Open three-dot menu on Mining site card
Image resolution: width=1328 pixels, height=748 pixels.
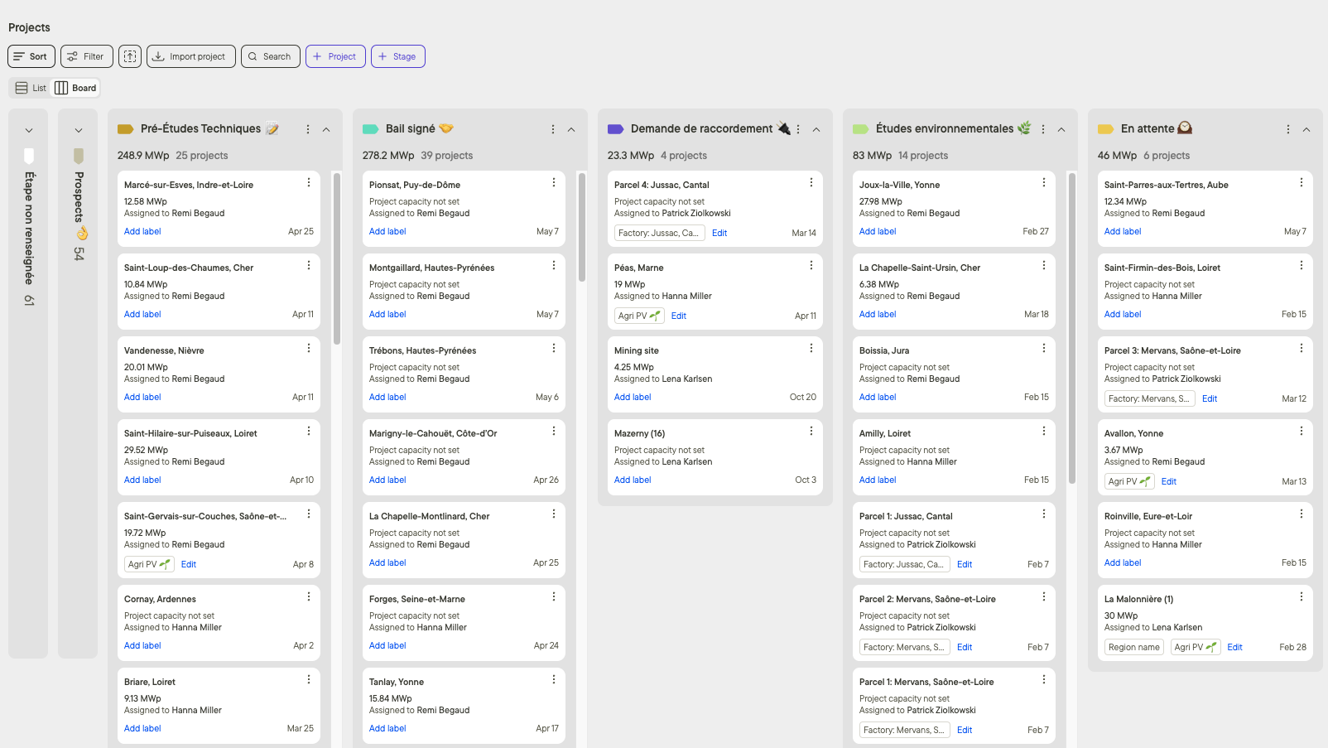coord(811,349)
